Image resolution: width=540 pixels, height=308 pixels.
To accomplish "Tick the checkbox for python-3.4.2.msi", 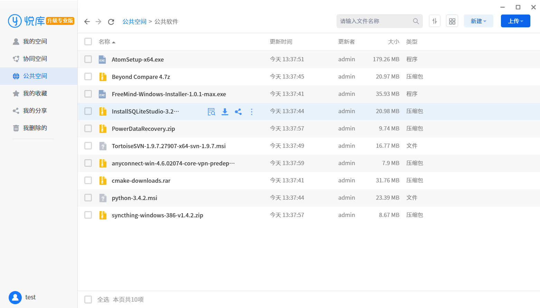I will point(88,198).
